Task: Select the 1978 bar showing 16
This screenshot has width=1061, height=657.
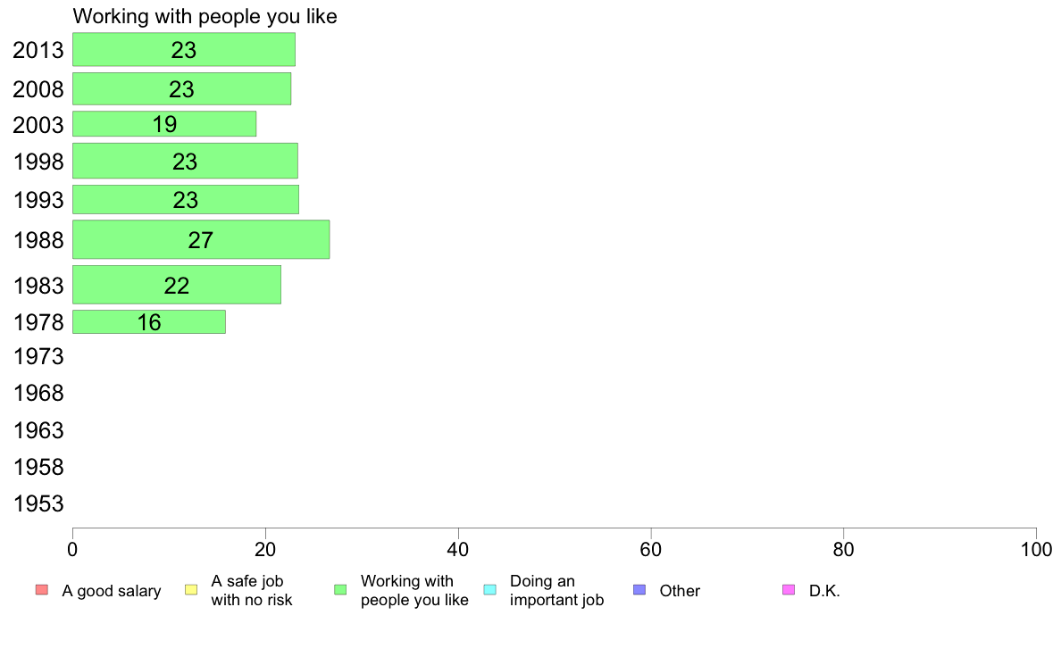Action: [149, 322]
